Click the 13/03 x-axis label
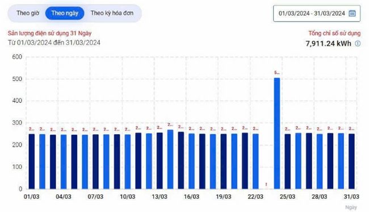 tap(160, 197)
